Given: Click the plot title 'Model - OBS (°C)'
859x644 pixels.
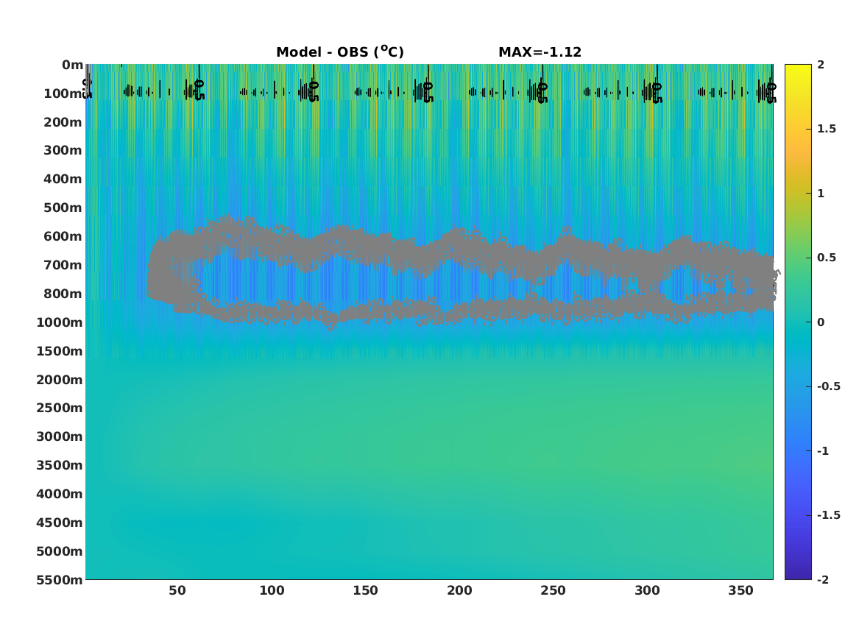Looking at the screenshot, I should [x=339, y=52].
